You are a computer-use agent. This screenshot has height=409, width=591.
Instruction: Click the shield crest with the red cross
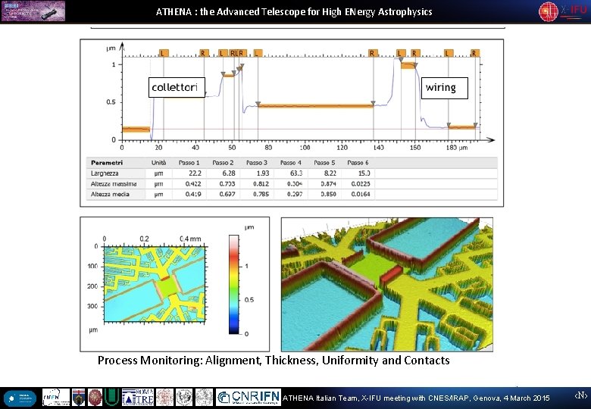coord(78,398)
